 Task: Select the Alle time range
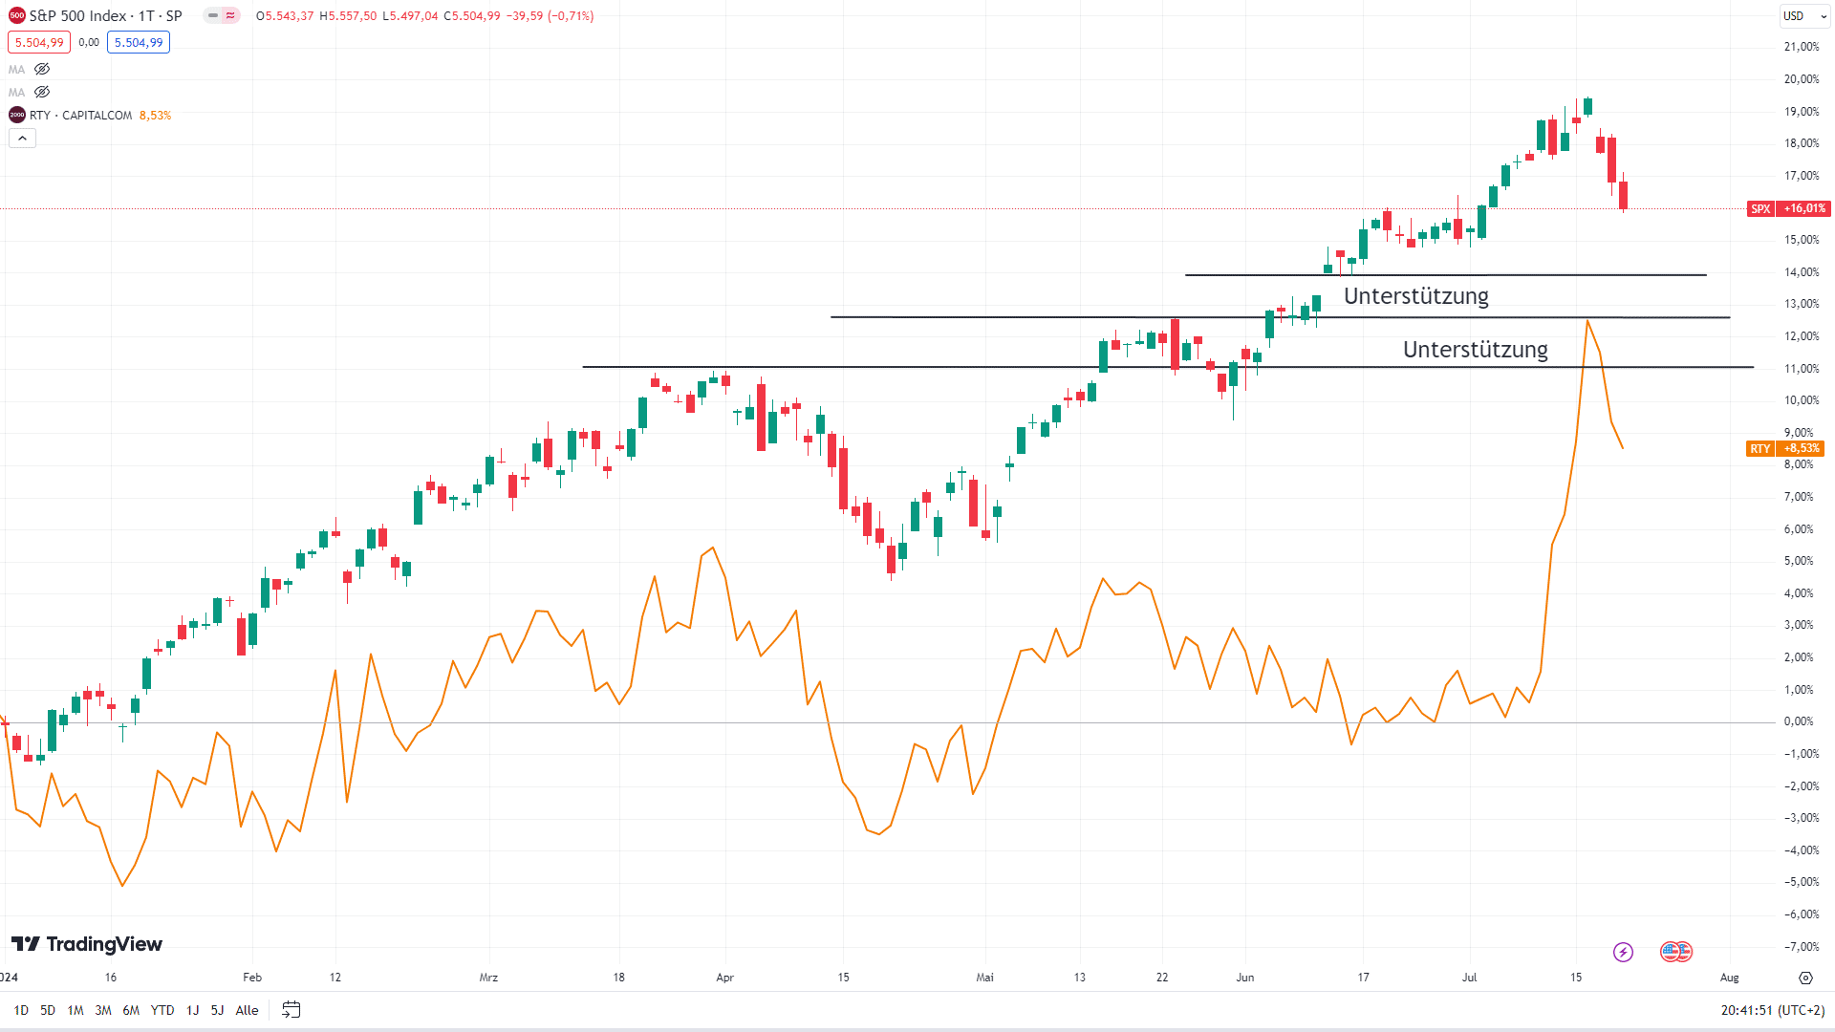[x=247, y=1010]
